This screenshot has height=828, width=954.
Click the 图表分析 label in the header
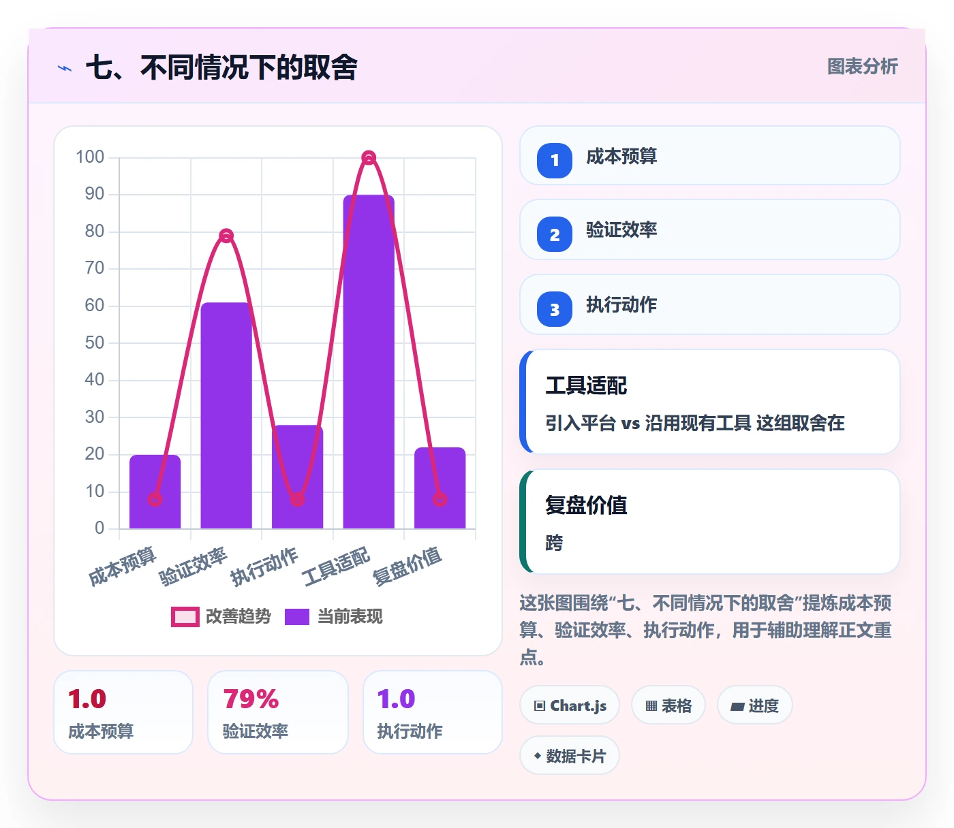862,66
